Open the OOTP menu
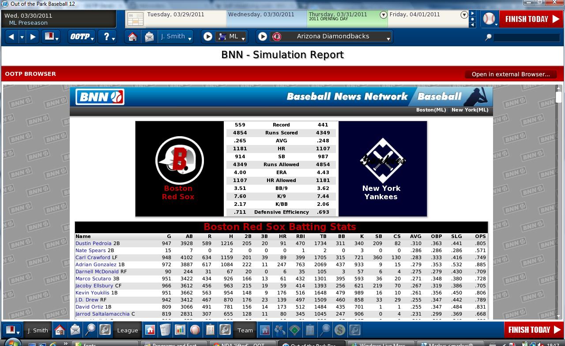Image resolution: width=565 pixels, height=346 pixels. (x=82, y=37)
